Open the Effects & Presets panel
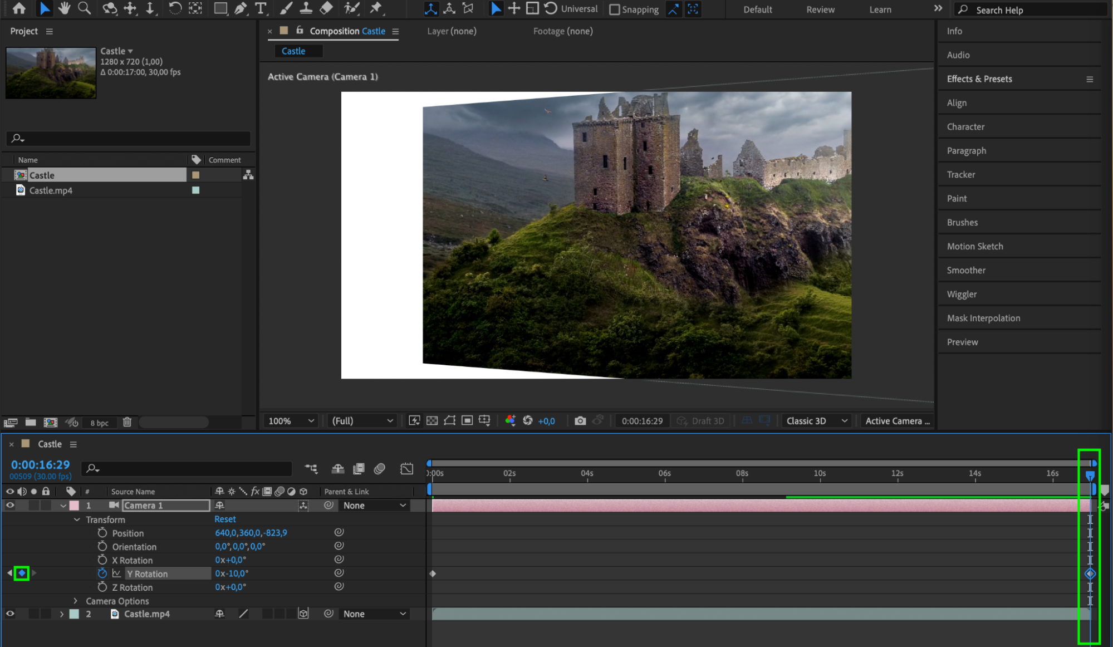Image resolution: width=1113 pixels, height=647 pixels. [x=979, y=79]
